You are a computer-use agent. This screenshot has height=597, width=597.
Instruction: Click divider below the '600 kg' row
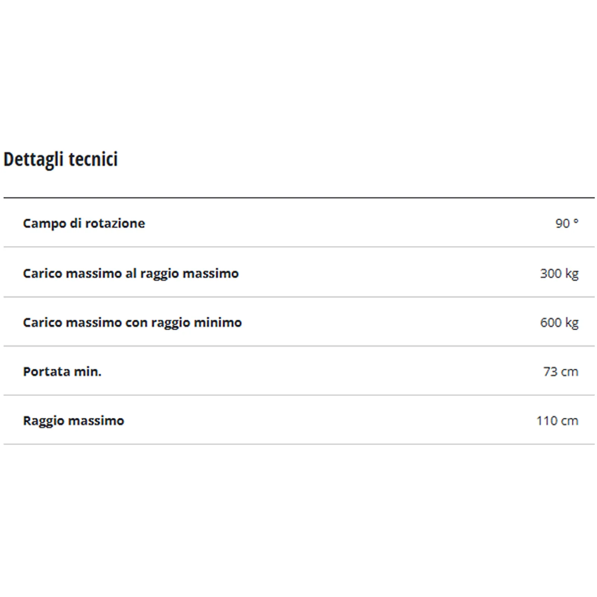(298, 346)
